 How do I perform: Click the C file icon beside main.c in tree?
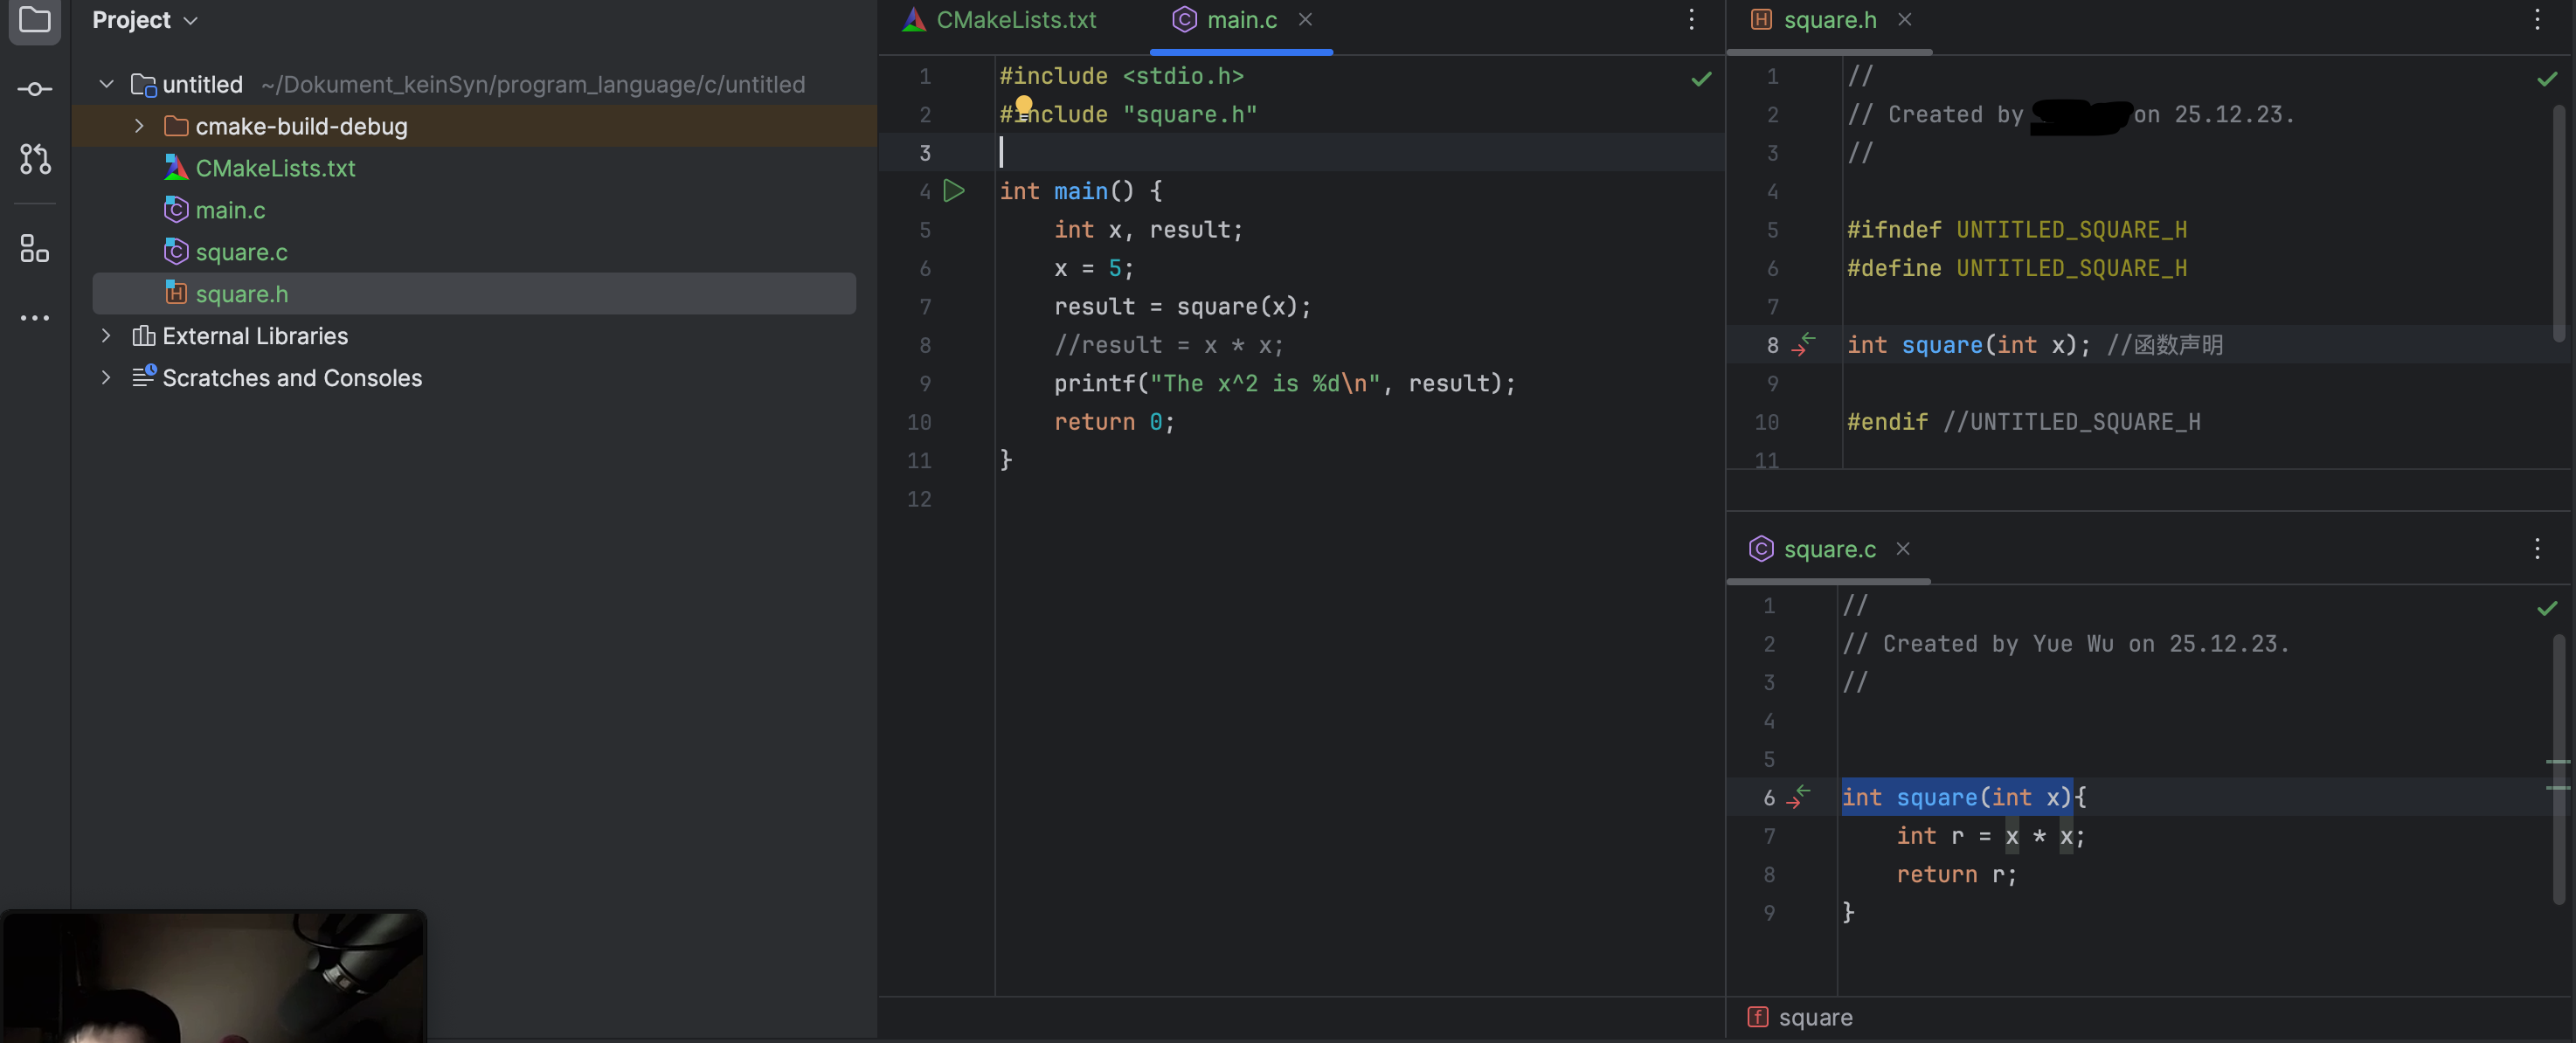[x=176, y=209]
